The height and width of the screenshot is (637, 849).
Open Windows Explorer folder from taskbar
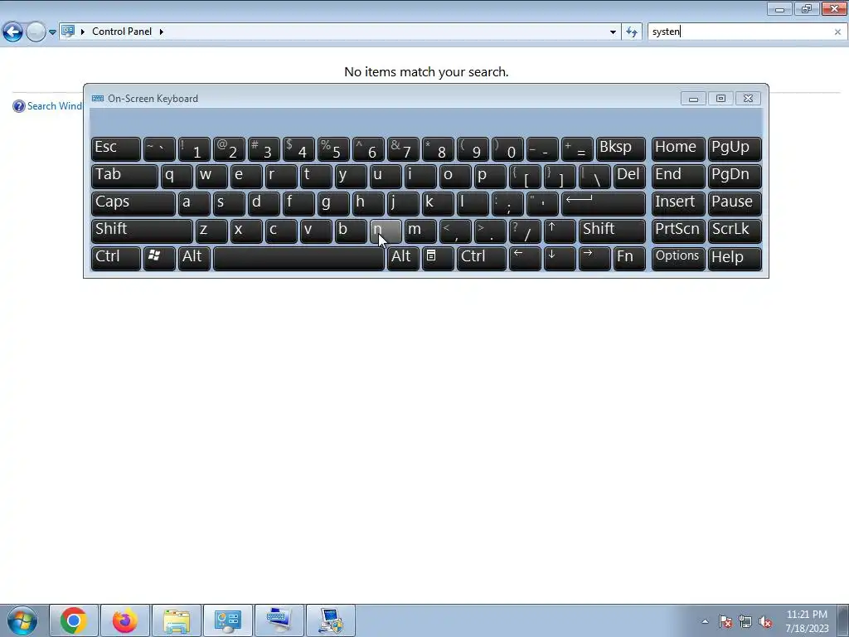click(x=177, y=620)
